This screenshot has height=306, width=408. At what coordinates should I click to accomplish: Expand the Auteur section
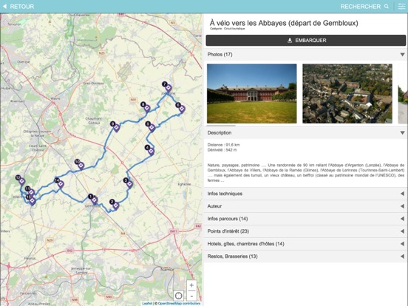(306, 206)
